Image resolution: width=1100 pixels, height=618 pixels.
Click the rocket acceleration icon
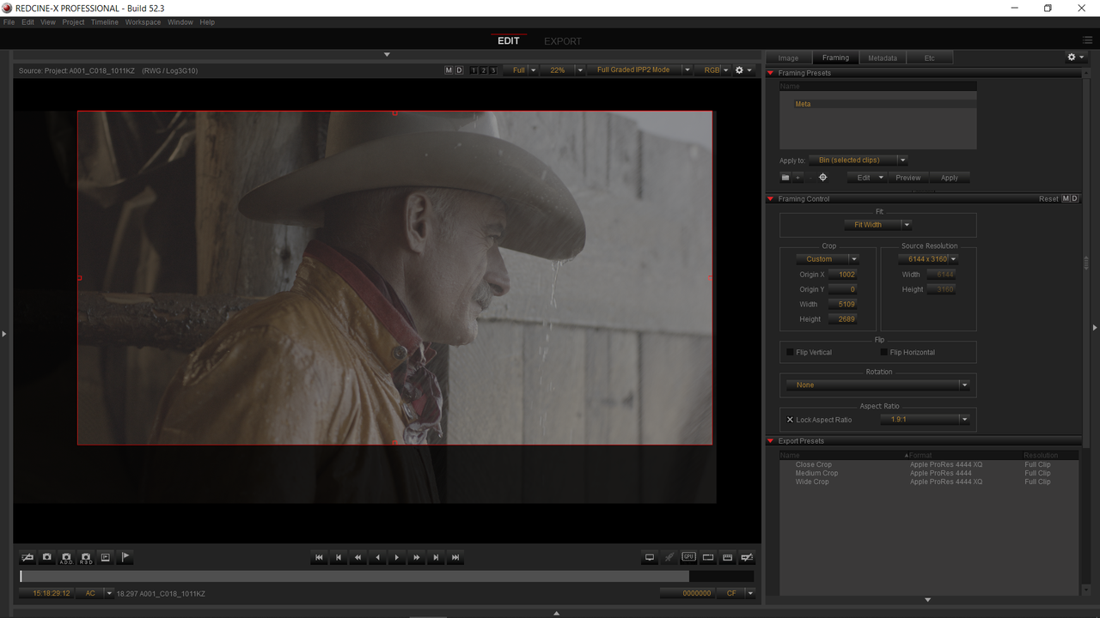pyautogui.click(x=669, y=557)
